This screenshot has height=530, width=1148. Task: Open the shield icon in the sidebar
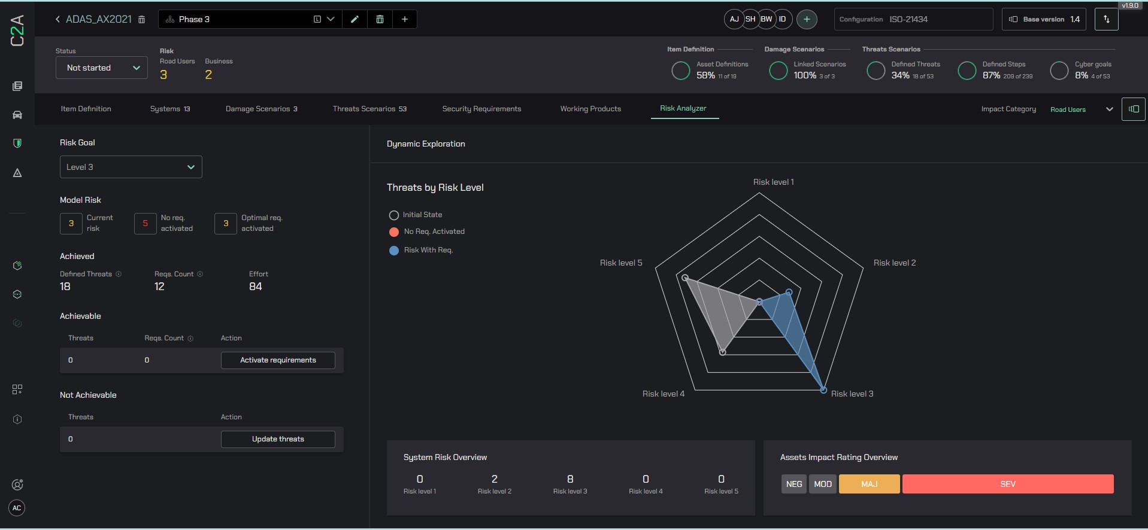17,143
